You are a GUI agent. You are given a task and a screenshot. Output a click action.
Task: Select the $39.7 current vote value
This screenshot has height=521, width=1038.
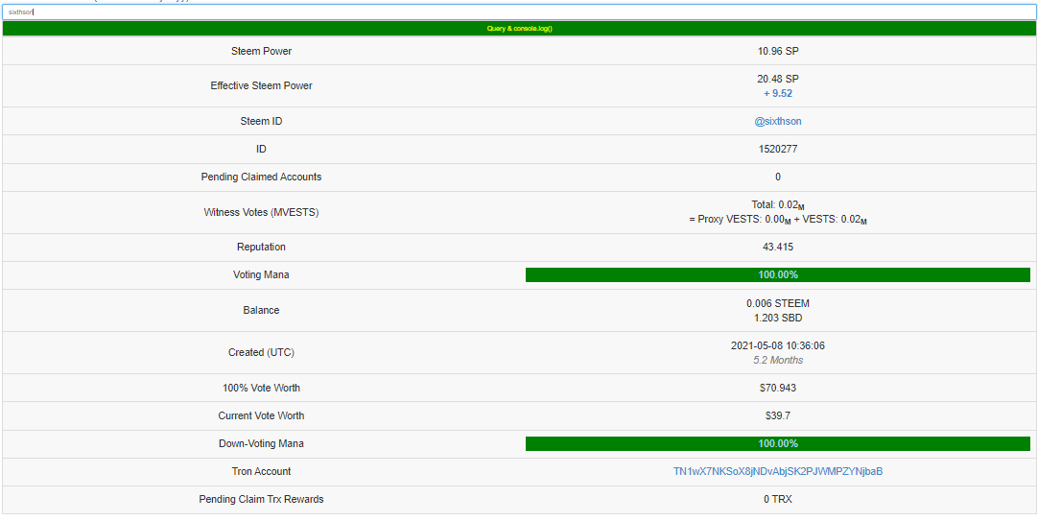(x=778, y=415)
